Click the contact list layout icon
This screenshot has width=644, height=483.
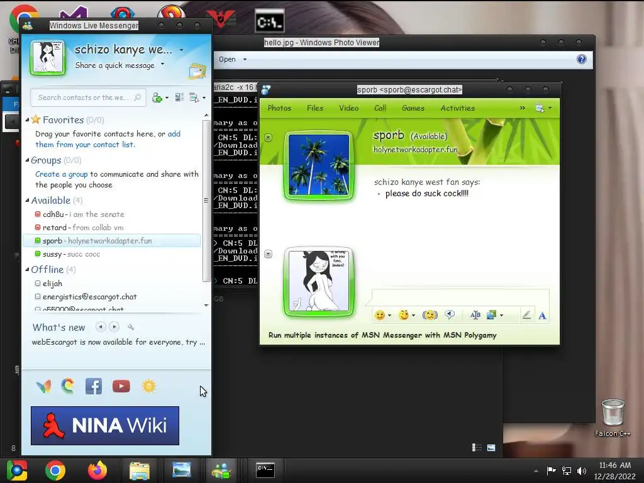coord(179,97)
